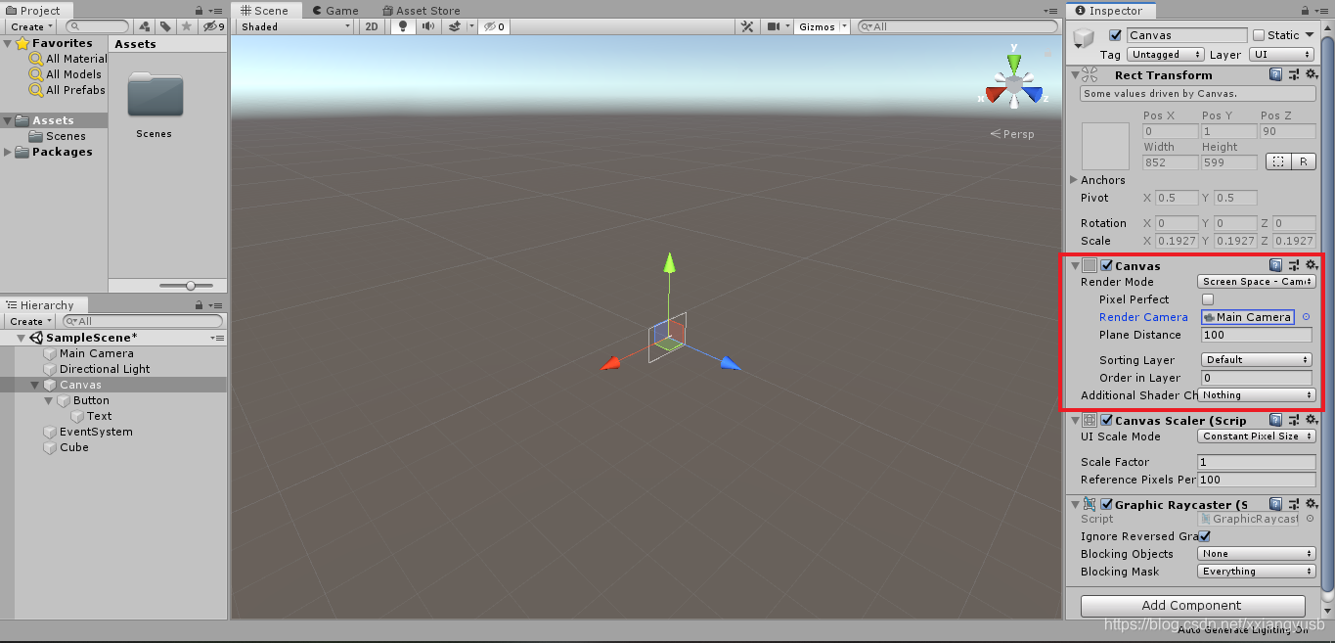Open Create menu in Hierarchy panel
Viewport: 1335px width, 643px height.
pyautogui.click(x=28, y=321)
